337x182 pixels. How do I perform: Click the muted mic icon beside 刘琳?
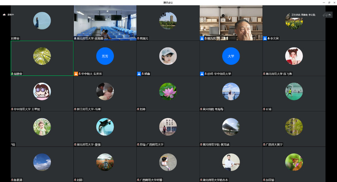(138, 109)
